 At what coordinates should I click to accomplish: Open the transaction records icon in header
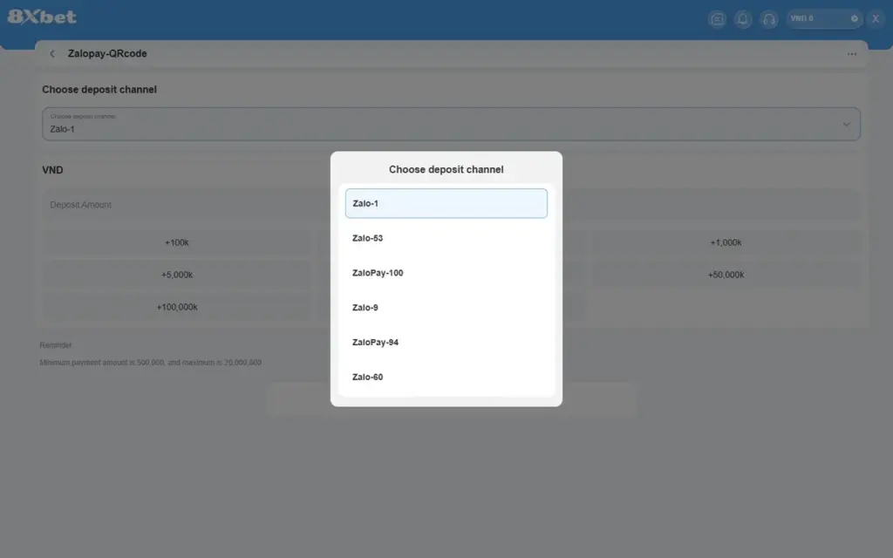[717, 19]
